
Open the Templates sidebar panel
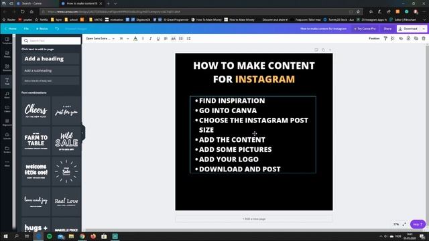click(x=7, y=40)
